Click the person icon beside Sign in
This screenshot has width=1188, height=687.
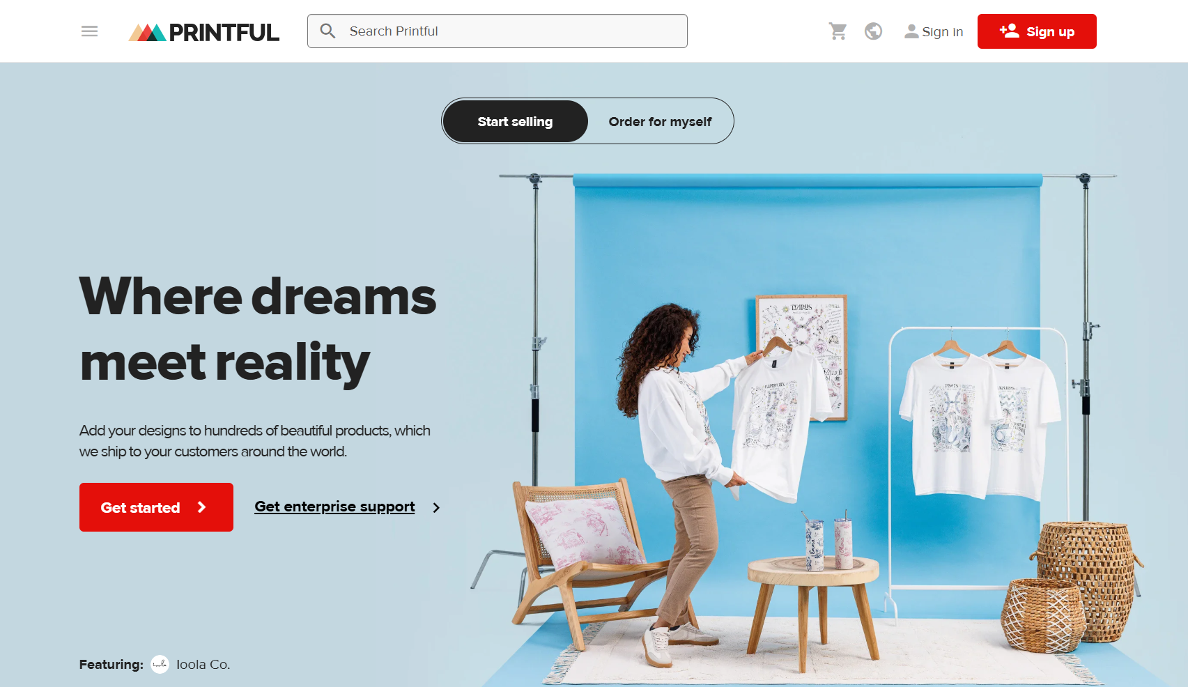(911, 31)
